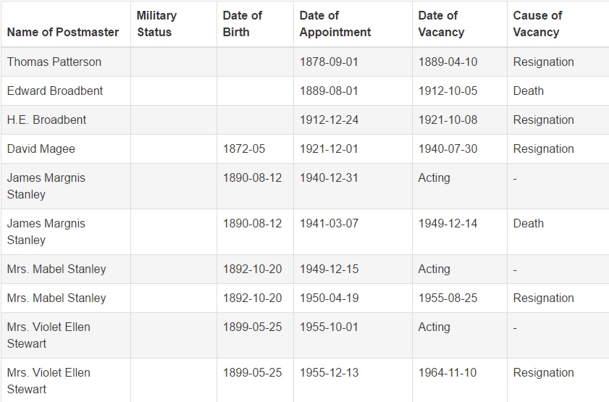The height and width of the screenshot is (402, 609).
Task: Click vacancy date 1912-10-05
Action: click(448, 91)
